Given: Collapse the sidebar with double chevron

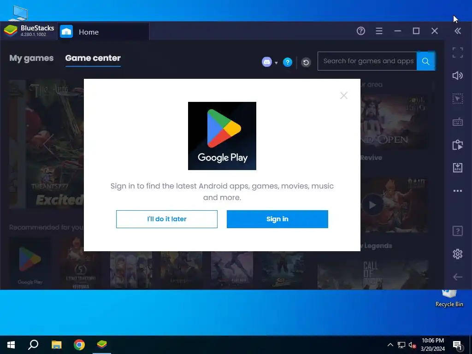Looking at the screenshot, I should click(x=458, y=31).
